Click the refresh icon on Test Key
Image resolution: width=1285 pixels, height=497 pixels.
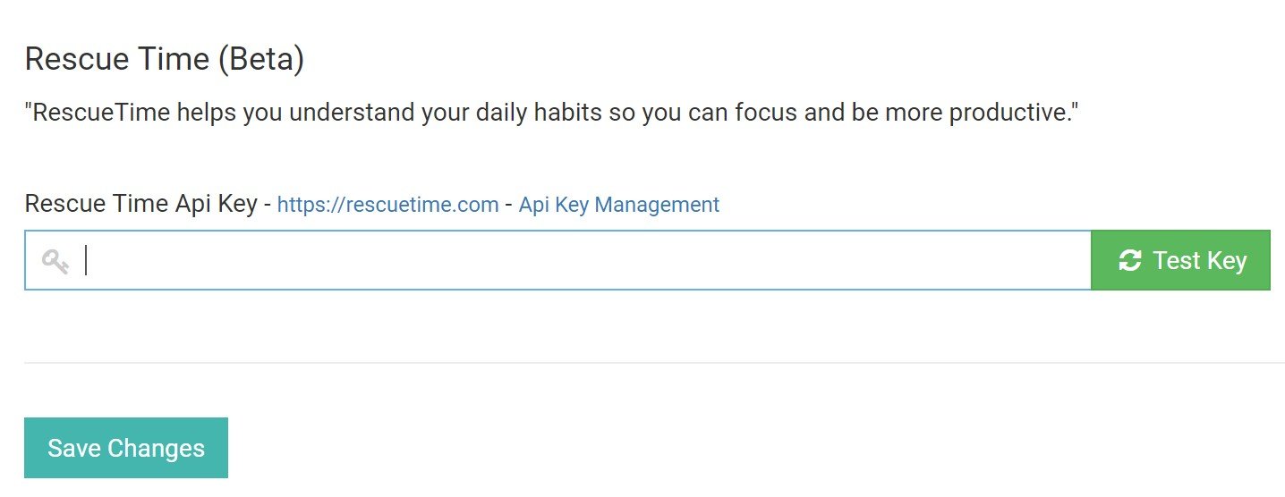[x=1130, y=261]
